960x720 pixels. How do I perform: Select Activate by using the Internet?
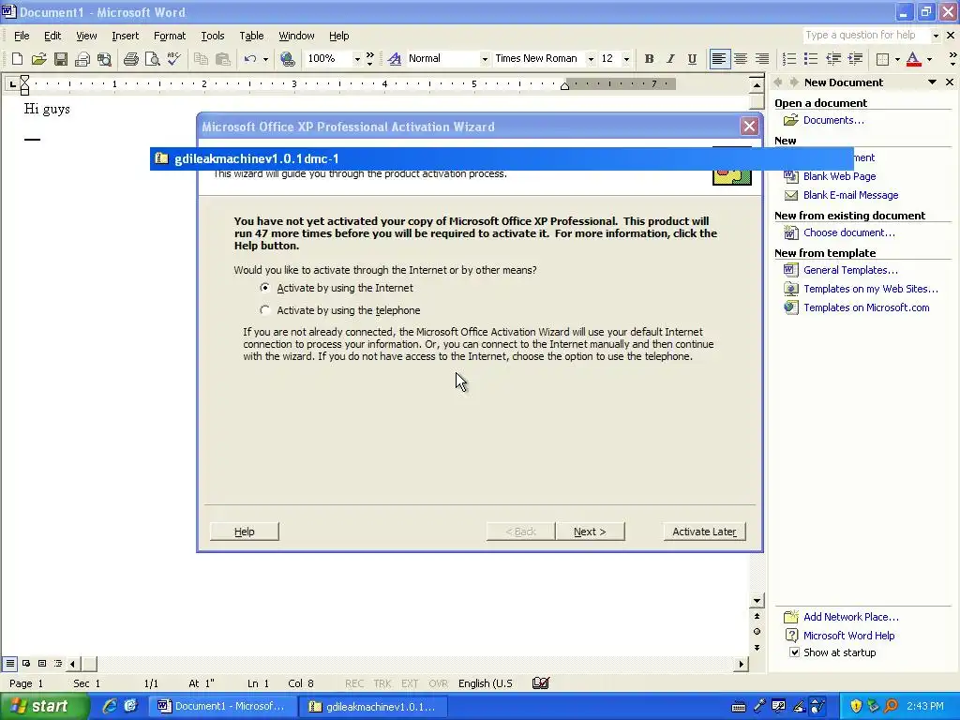[x=337, y=288]
